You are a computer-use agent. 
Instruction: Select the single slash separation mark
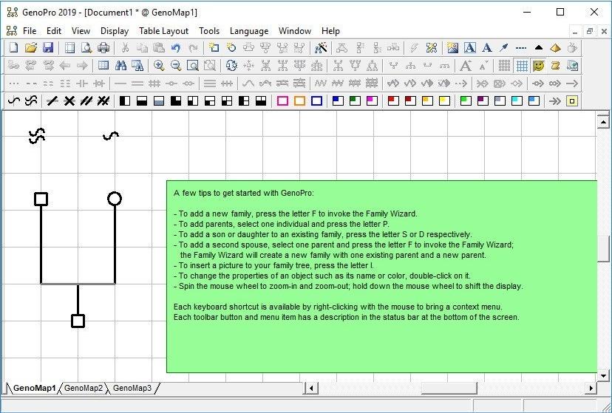52,101
